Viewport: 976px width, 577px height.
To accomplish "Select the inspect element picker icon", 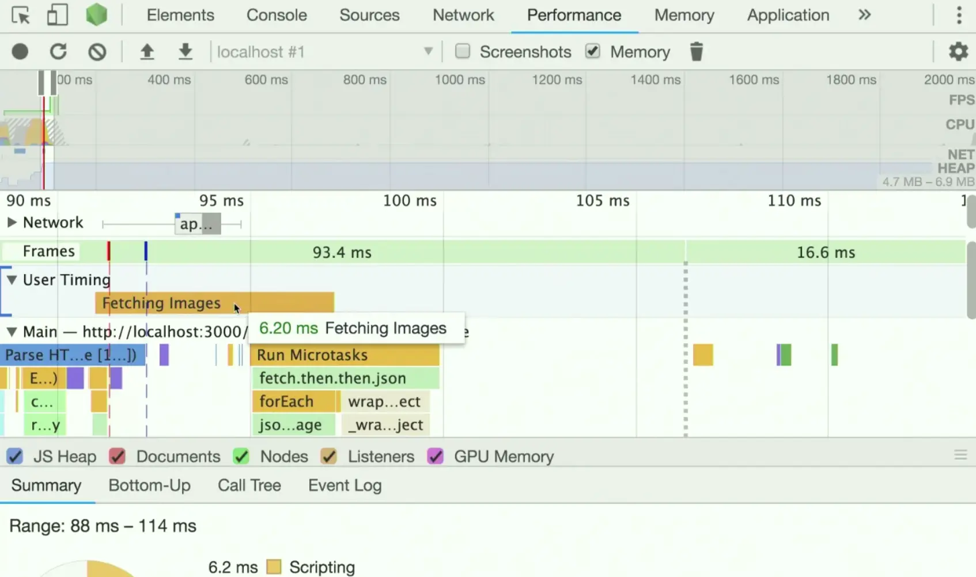I will pos(21,15).
